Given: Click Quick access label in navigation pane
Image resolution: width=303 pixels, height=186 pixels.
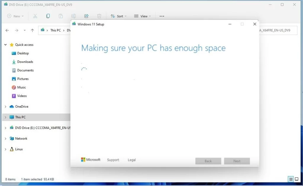Looking at the screenshot, I should click(24, 45).
